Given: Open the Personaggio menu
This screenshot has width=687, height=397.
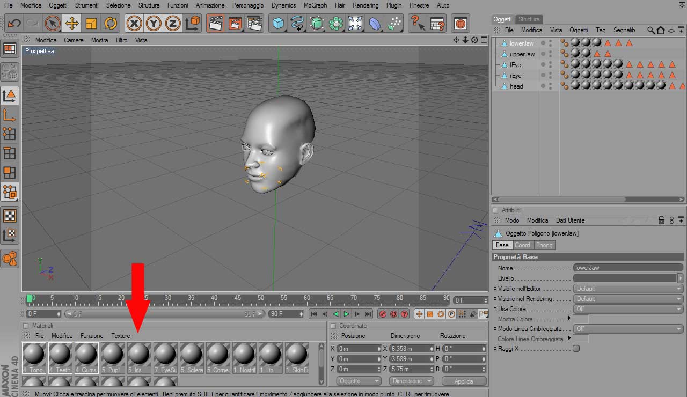Looking at the screenshot, I should click(x=248, y=5).
